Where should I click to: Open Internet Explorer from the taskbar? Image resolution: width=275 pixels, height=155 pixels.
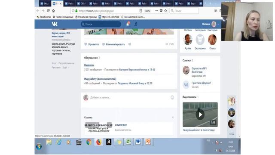[59, 142]
